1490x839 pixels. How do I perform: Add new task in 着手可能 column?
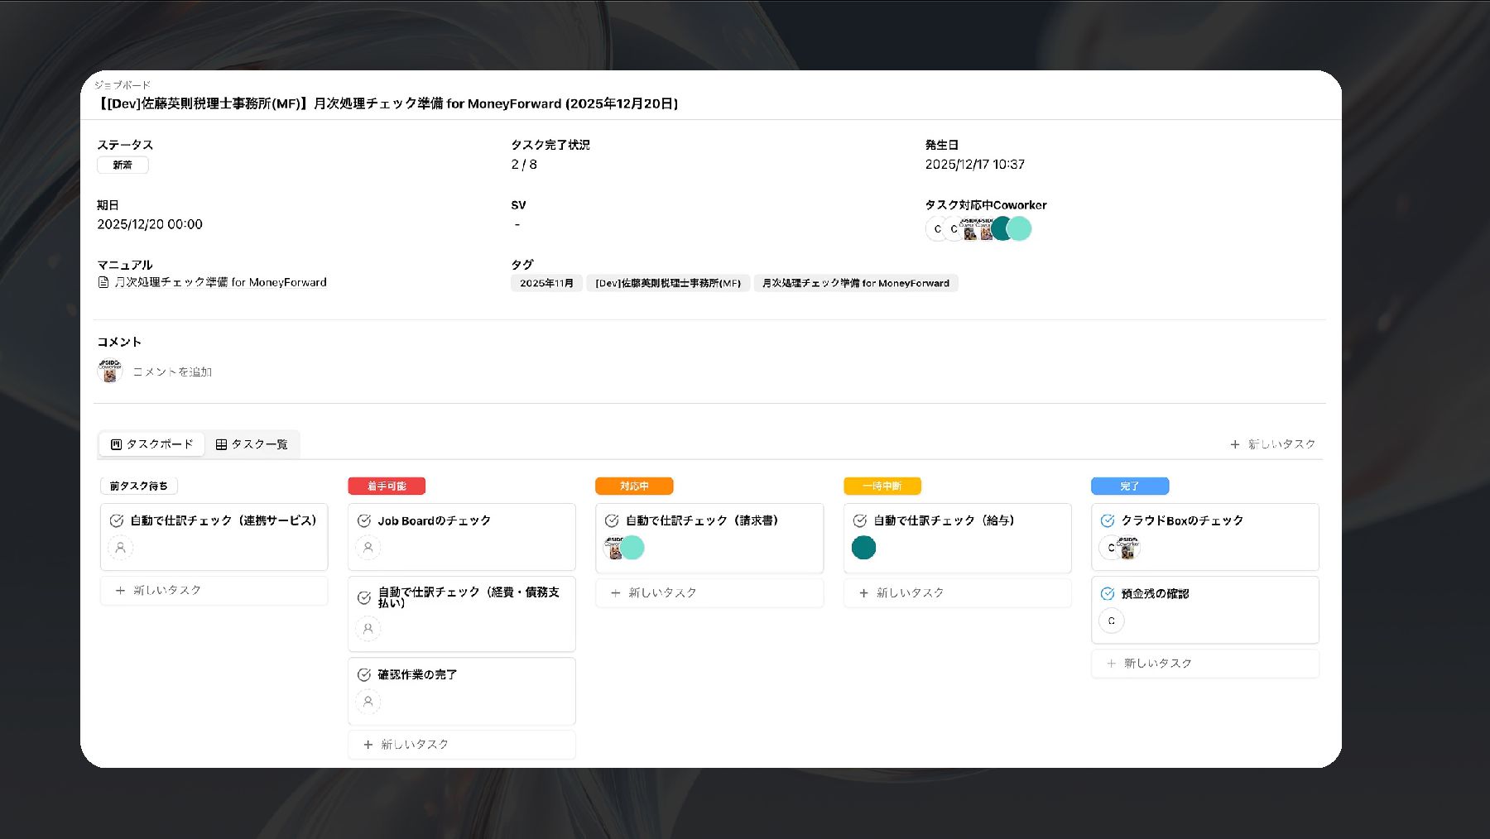point(462,745)
